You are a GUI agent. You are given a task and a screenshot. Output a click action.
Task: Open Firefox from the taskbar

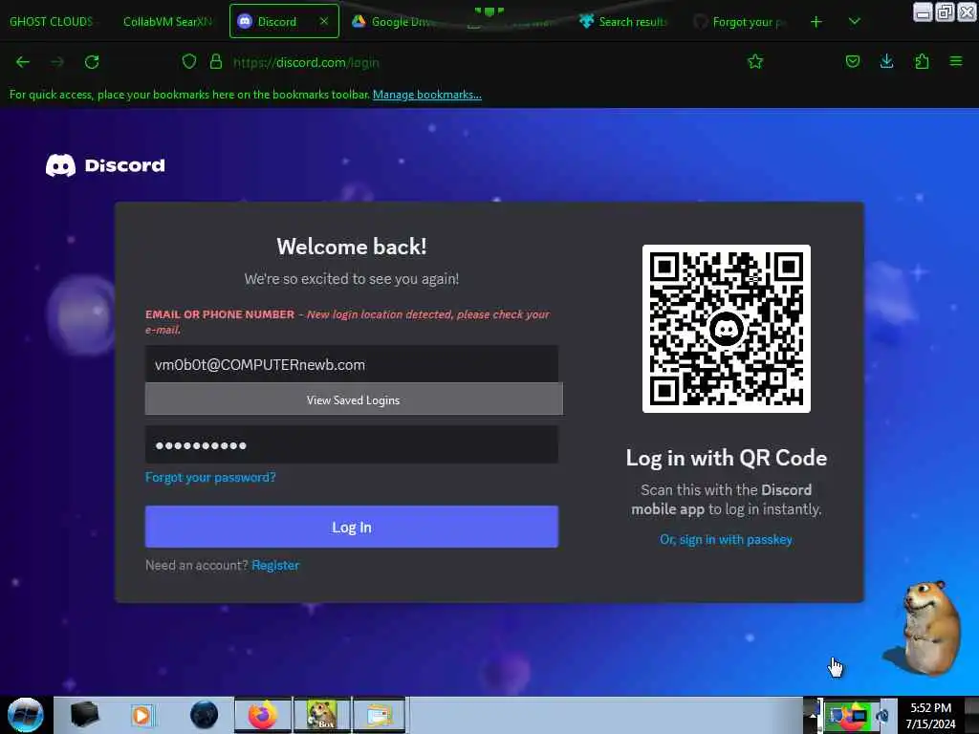tap(263, 715)
